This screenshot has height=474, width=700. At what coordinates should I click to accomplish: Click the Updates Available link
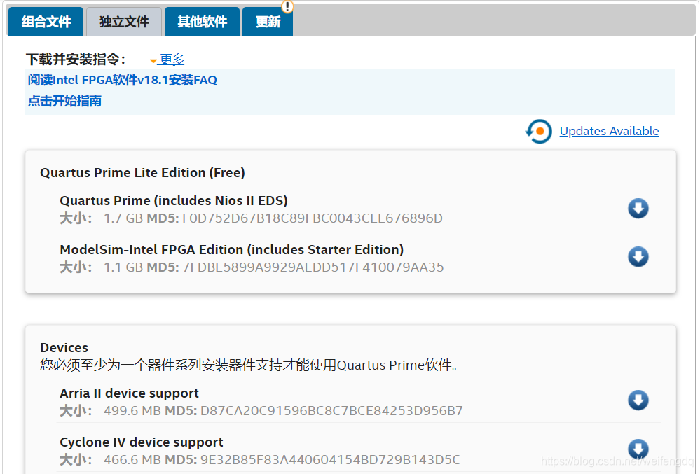[609, 131]
